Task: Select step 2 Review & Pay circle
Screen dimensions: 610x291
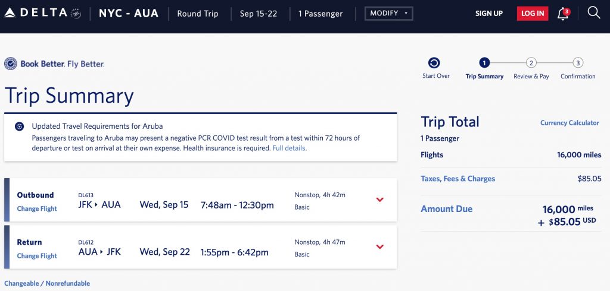Action: coord(531,63)
